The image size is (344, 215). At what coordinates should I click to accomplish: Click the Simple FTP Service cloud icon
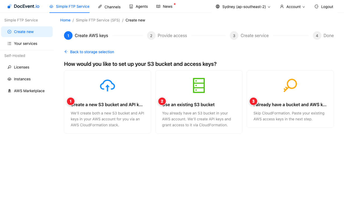coord(51,7)
